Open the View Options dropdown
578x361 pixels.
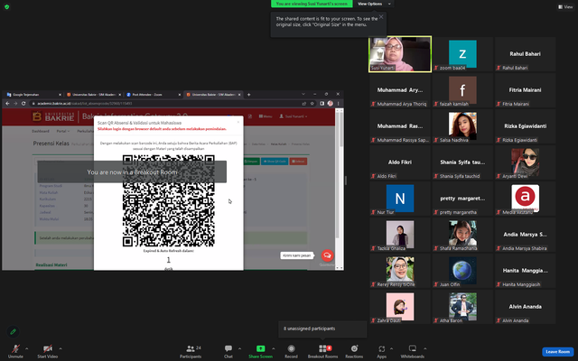tap(374, 4)
